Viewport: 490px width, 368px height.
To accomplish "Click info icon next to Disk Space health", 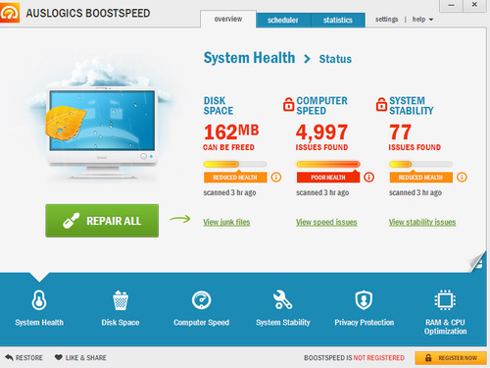I will pos(276,178).
